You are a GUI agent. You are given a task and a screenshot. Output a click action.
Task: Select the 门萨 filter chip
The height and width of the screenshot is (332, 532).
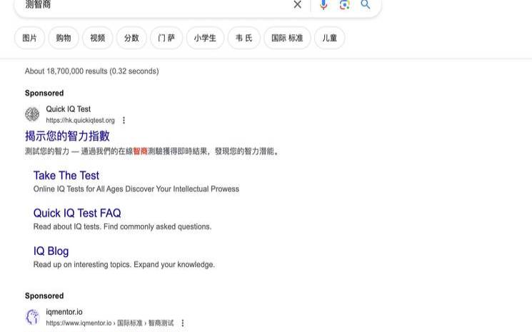click(166, 38)
